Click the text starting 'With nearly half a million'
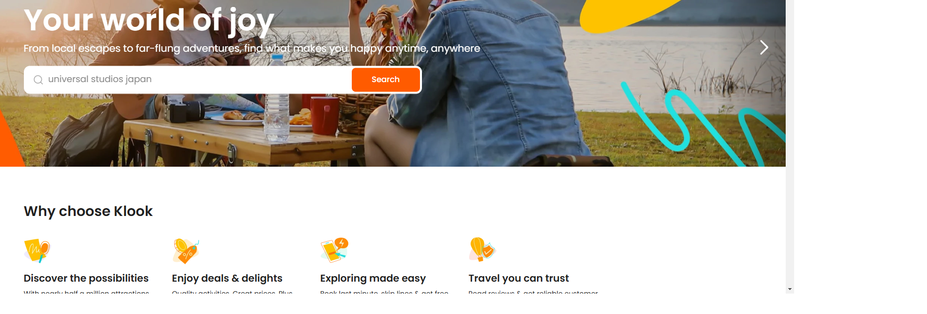Viewport: 927px width, 314px height. (86, 292)
